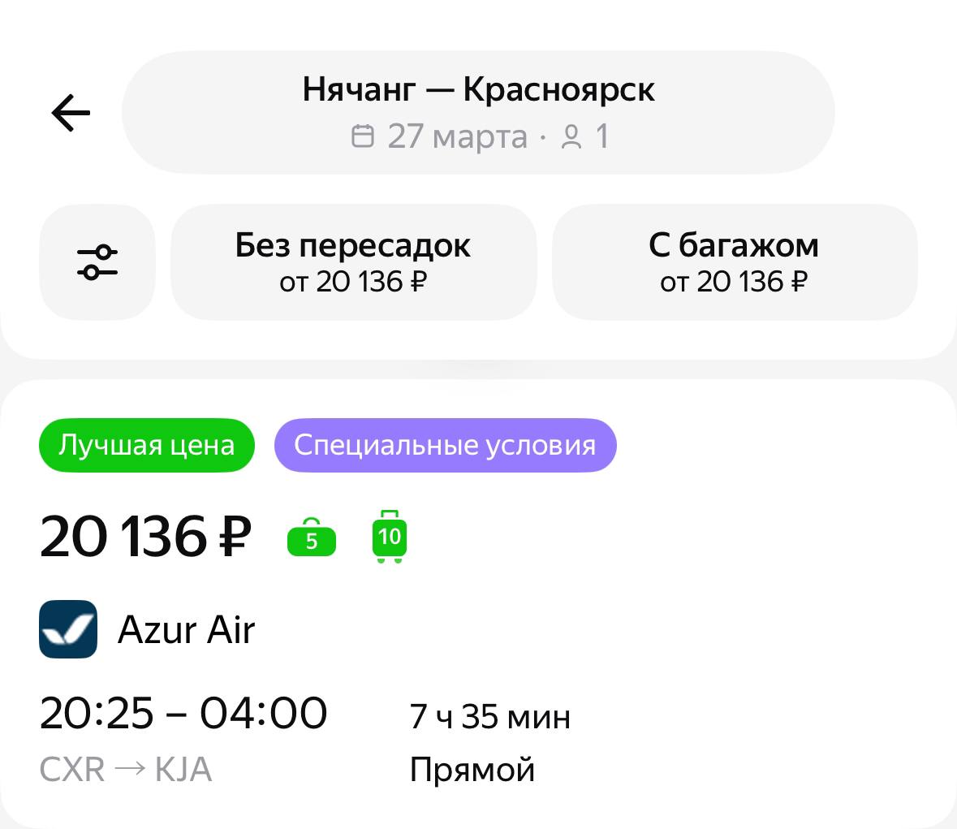Tap the CXR departure airport code

(x=72, y=769)
